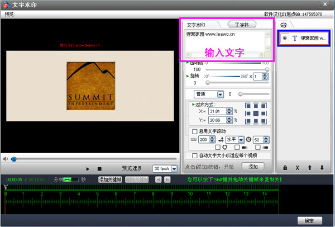Open the 30 fps/s preview speed dropdown
The width and height of the screenshot is (335, 227).
click(x=174, y=169)
